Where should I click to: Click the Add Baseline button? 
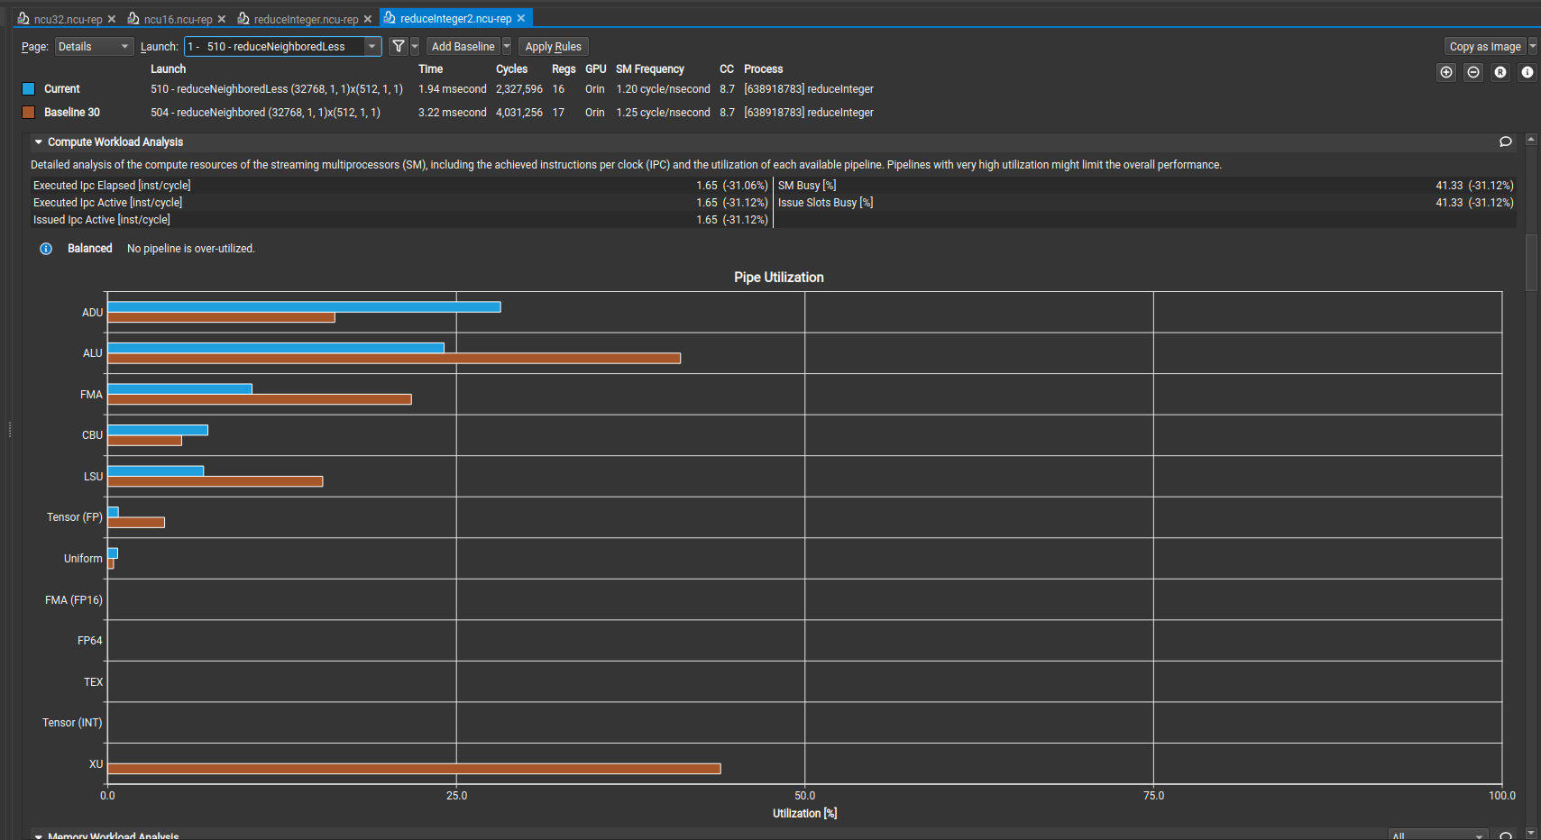coord(463,46)
